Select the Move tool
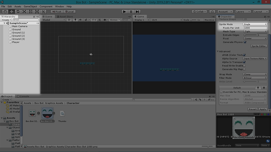This screenshot has height=152, width=271. (x=11, y=12)
